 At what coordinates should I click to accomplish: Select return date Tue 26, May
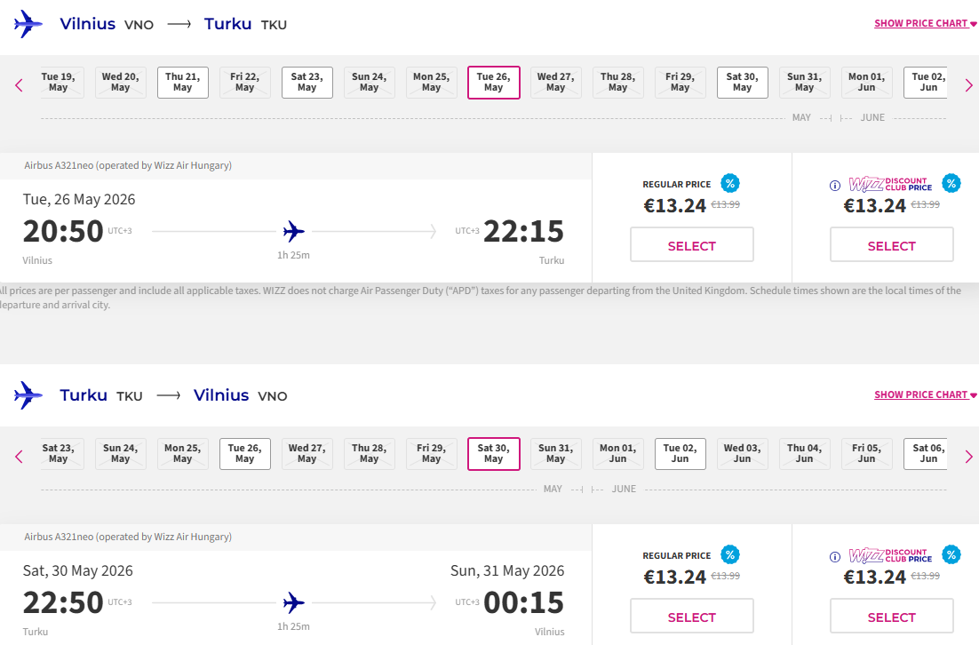pos(245,454)
